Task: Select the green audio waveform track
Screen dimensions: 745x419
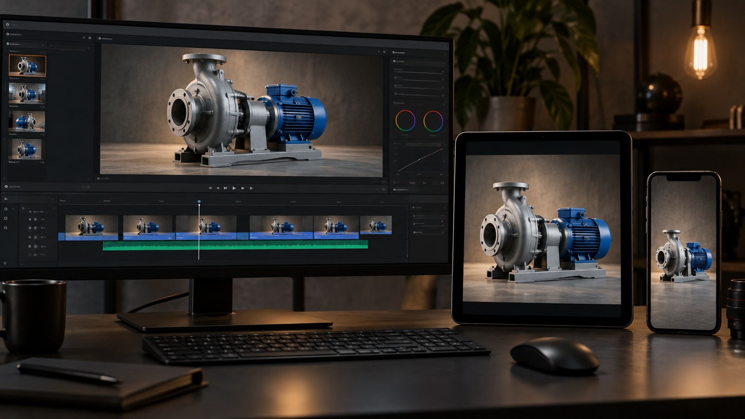Action: click(x=235, y=245)
